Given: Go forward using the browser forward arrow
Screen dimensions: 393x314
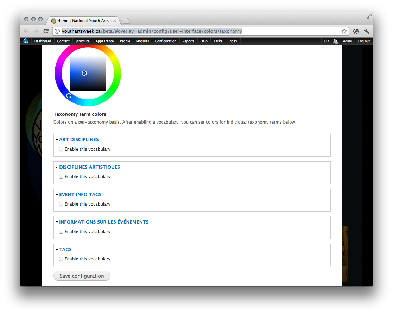Looking at the screenshot, I should (x=36, y=31).
